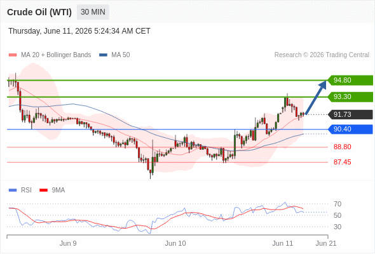Click the red 88.80 support level
This screenshot has width=375, height=254.
pos(342,147)
